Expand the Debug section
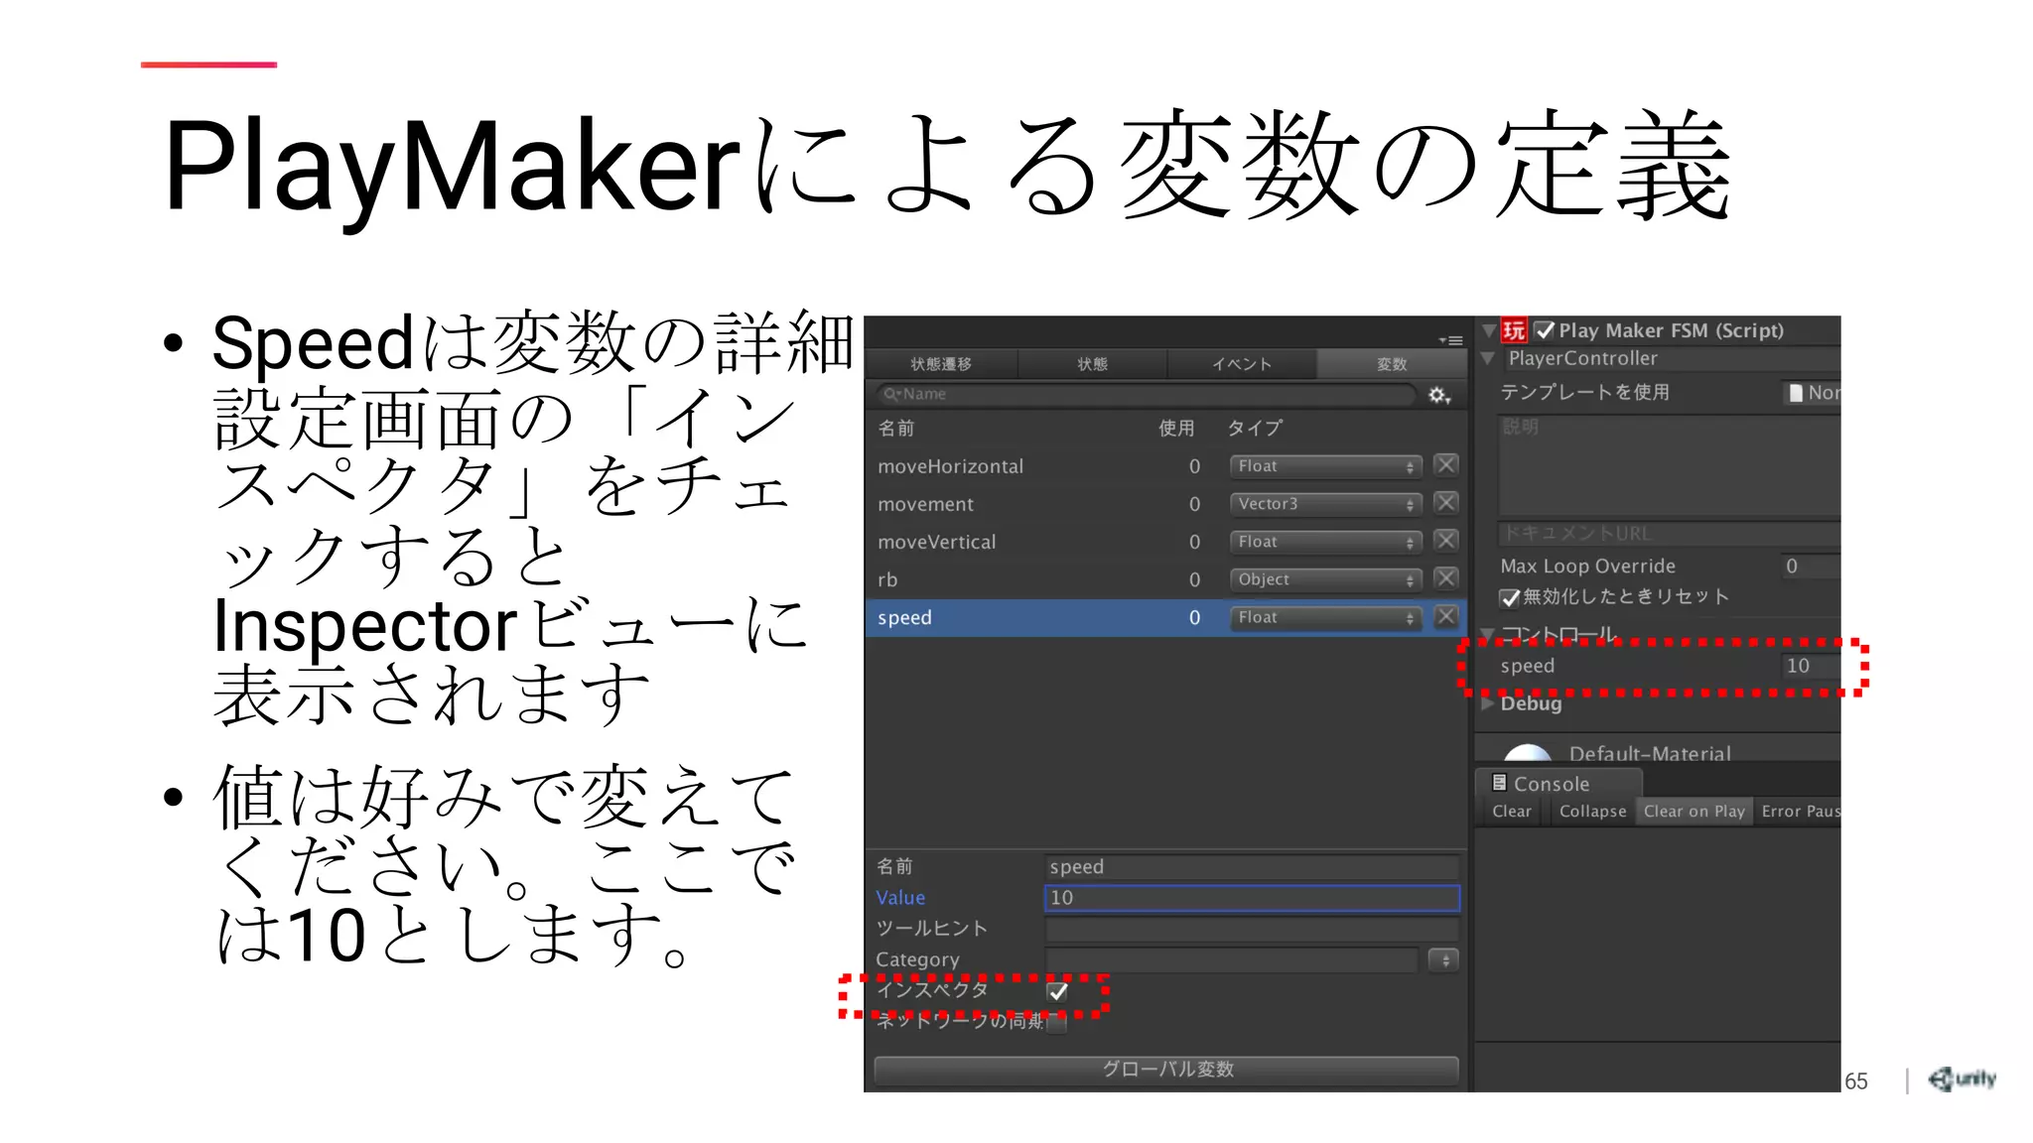Viewport: 2033px width, 1143px height. tap(1488, 703)
